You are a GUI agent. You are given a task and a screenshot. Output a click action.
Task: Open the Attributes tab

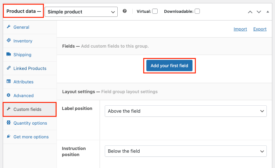(30, 82)
